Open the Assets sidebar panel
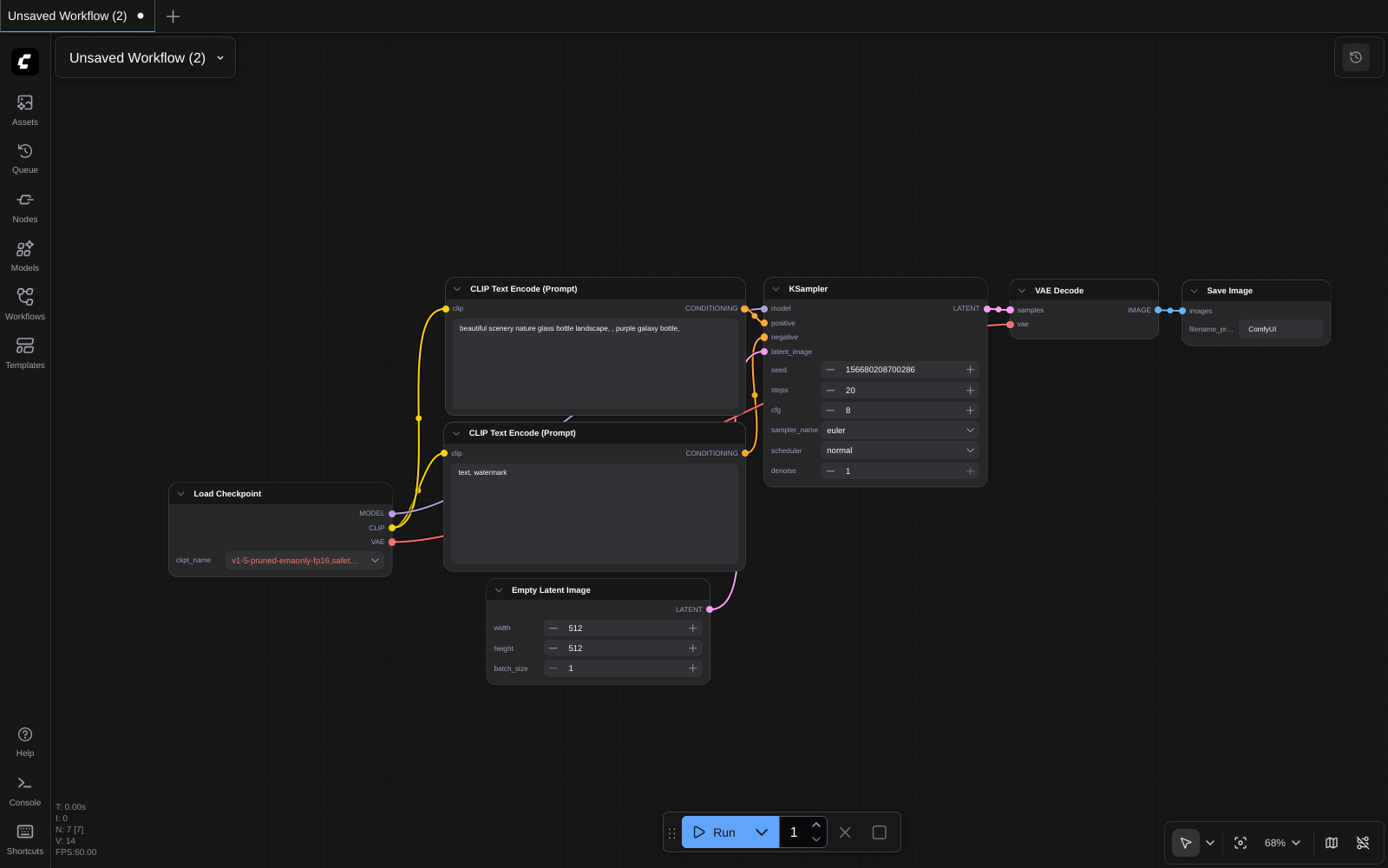The width and height of the screenshot is (1388, 868). (x=24, y=109)
